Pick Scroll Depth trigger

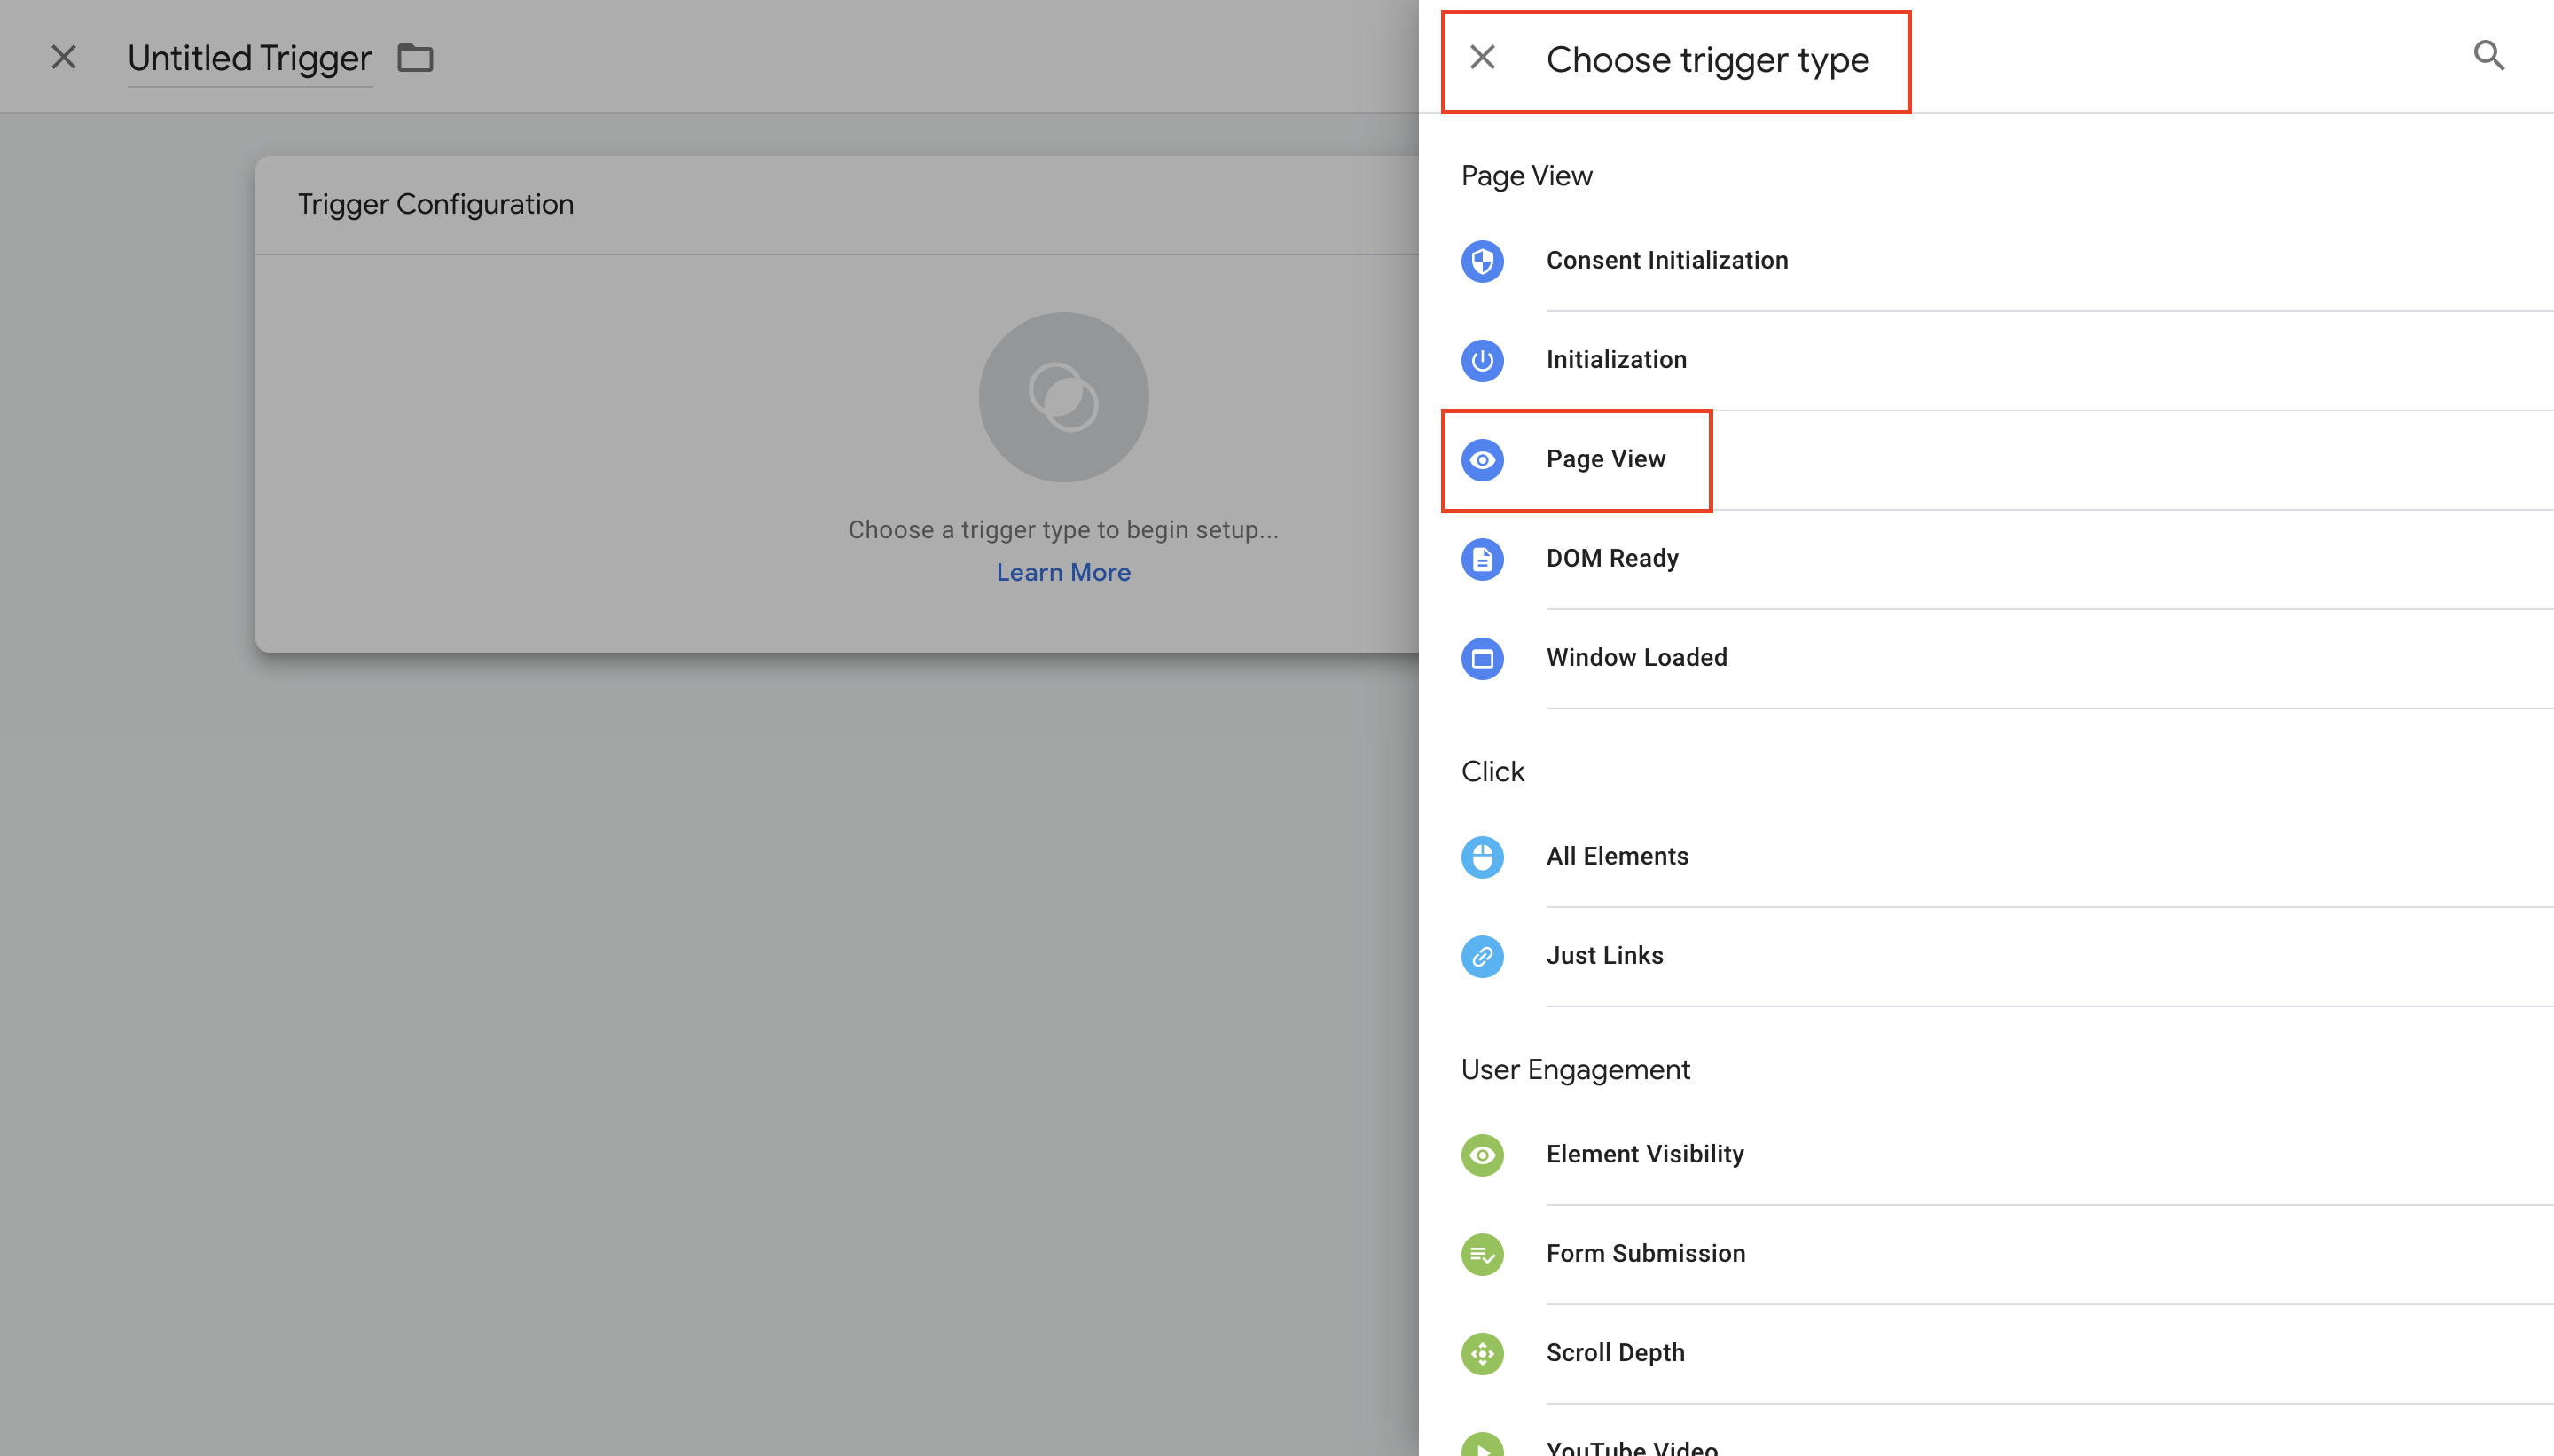pyautogui.click(x=1986, y=1353)
